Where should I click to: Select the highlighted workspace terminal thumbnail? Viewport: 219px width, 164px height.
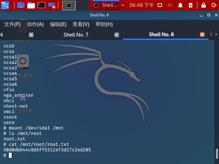coord(69,5)
